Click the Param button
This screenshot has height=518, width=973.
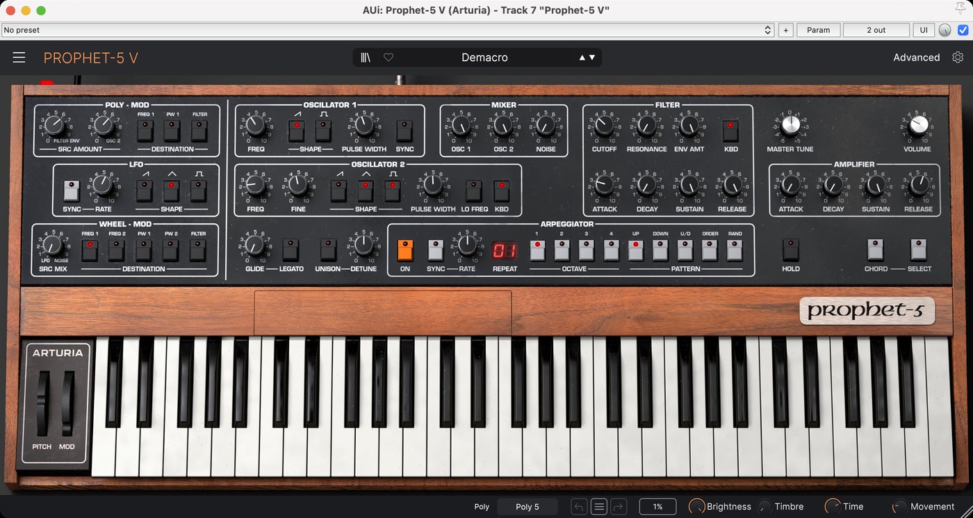coord(818,30)
